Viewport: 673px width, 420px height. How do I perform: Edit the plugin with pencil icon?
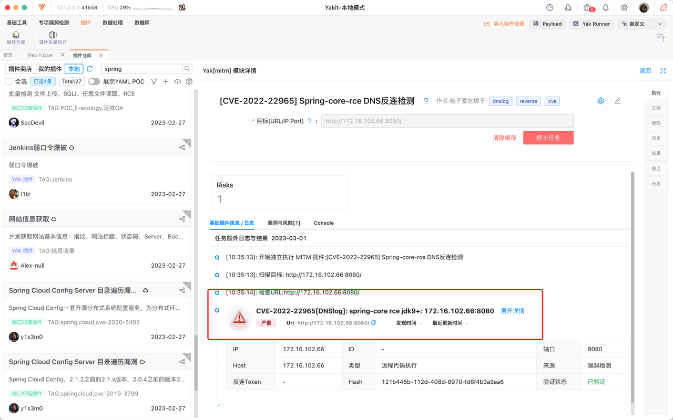point(617,101)
